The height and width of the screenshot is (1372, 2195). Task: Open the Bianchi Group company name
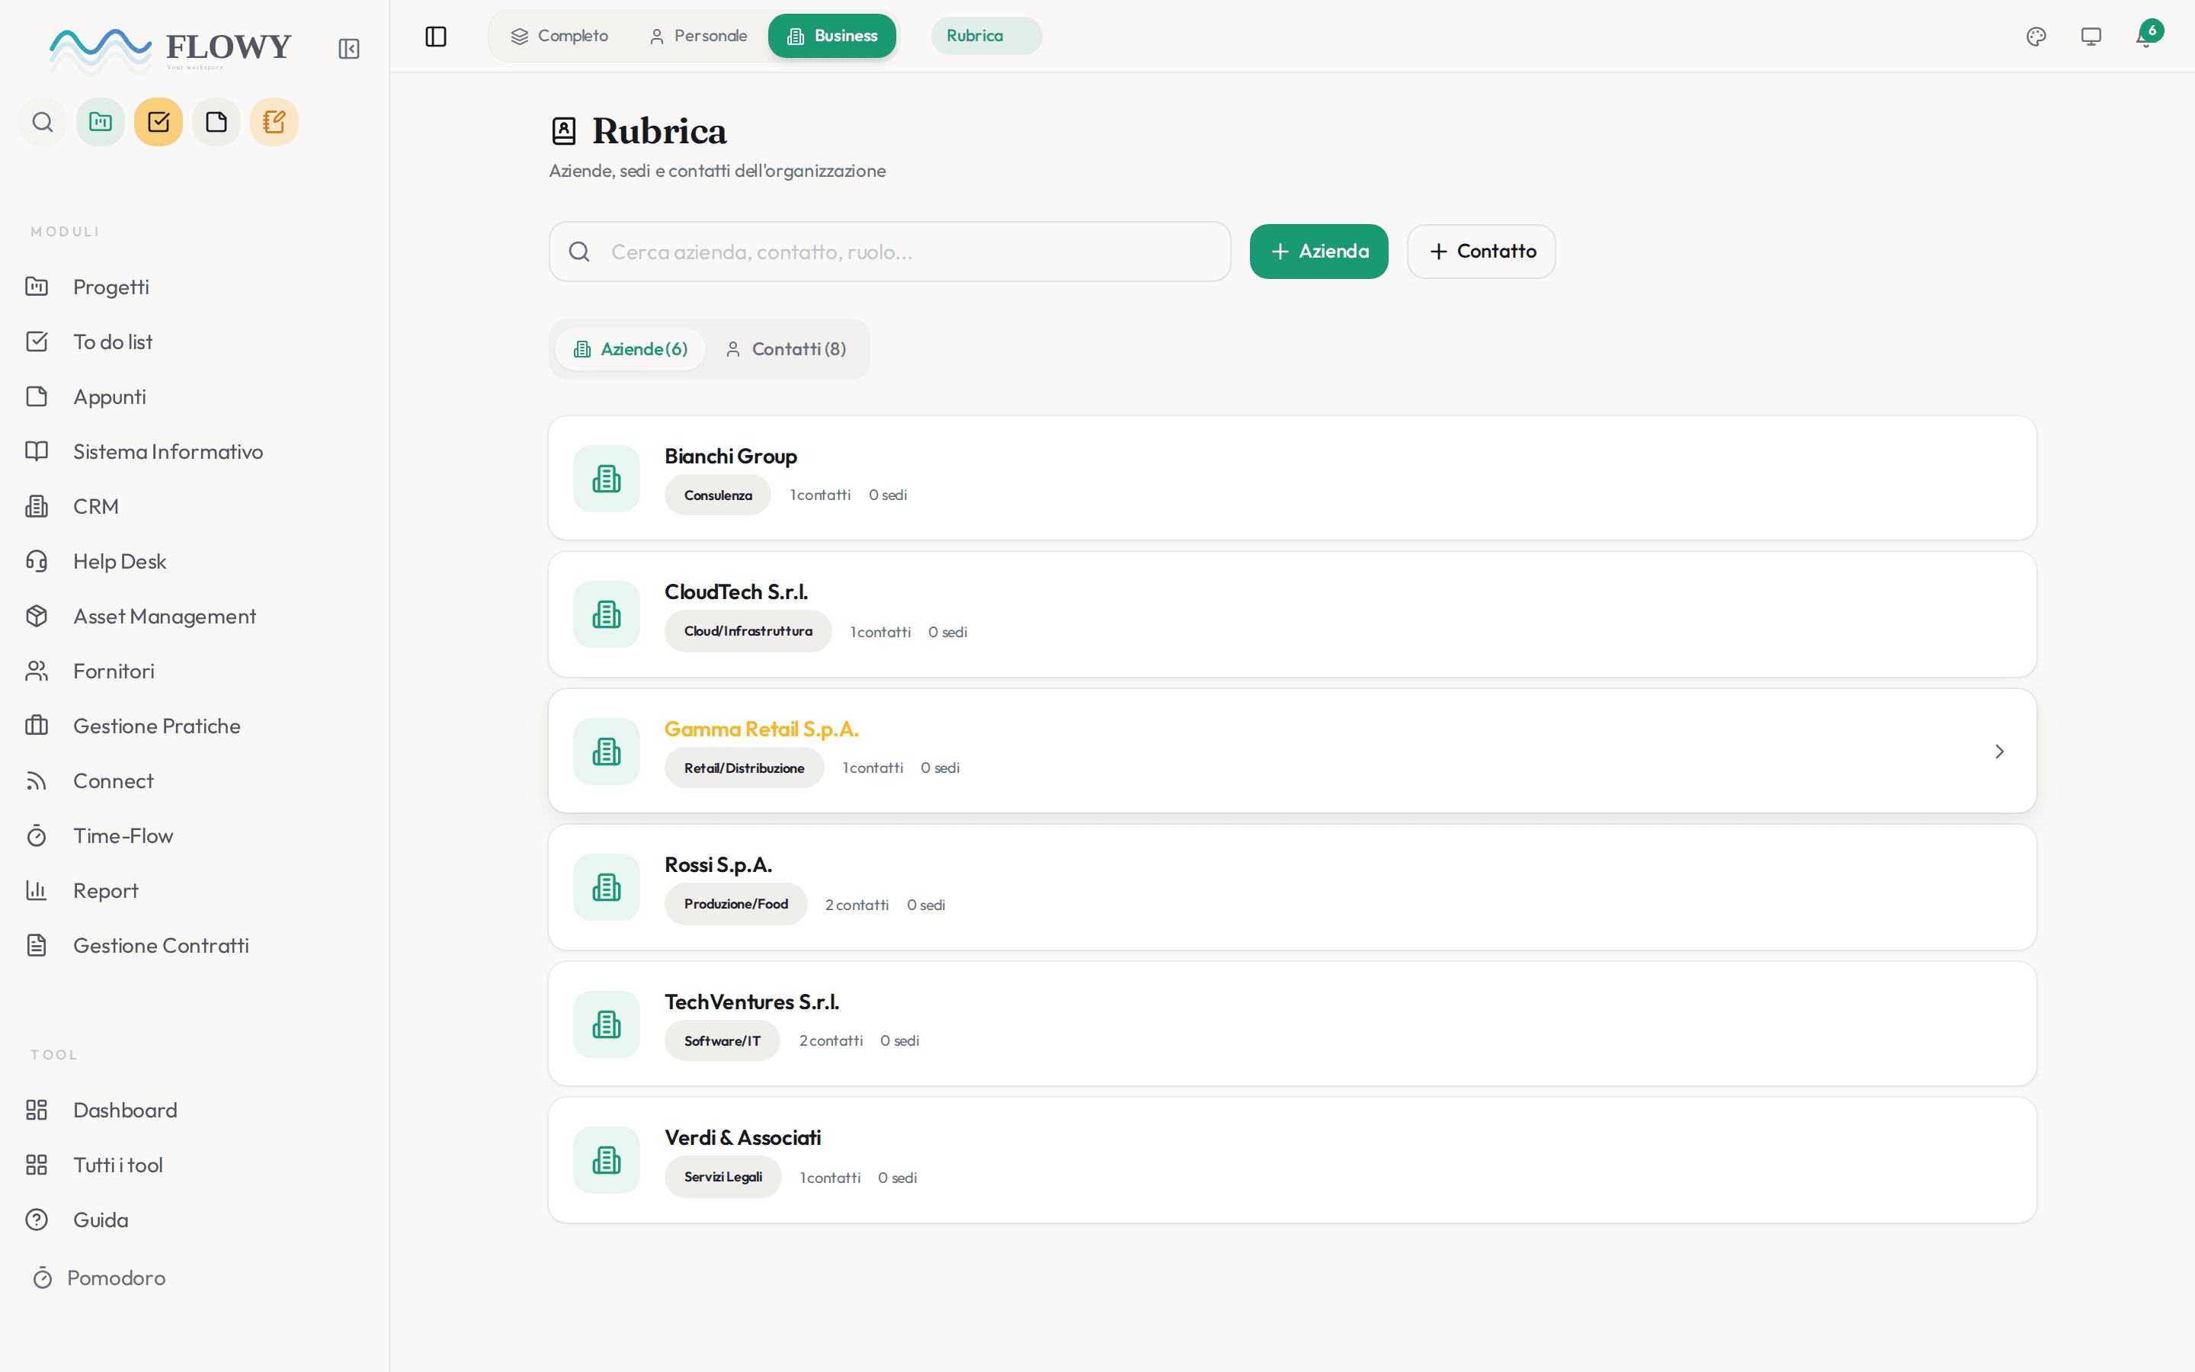[731, 457]
